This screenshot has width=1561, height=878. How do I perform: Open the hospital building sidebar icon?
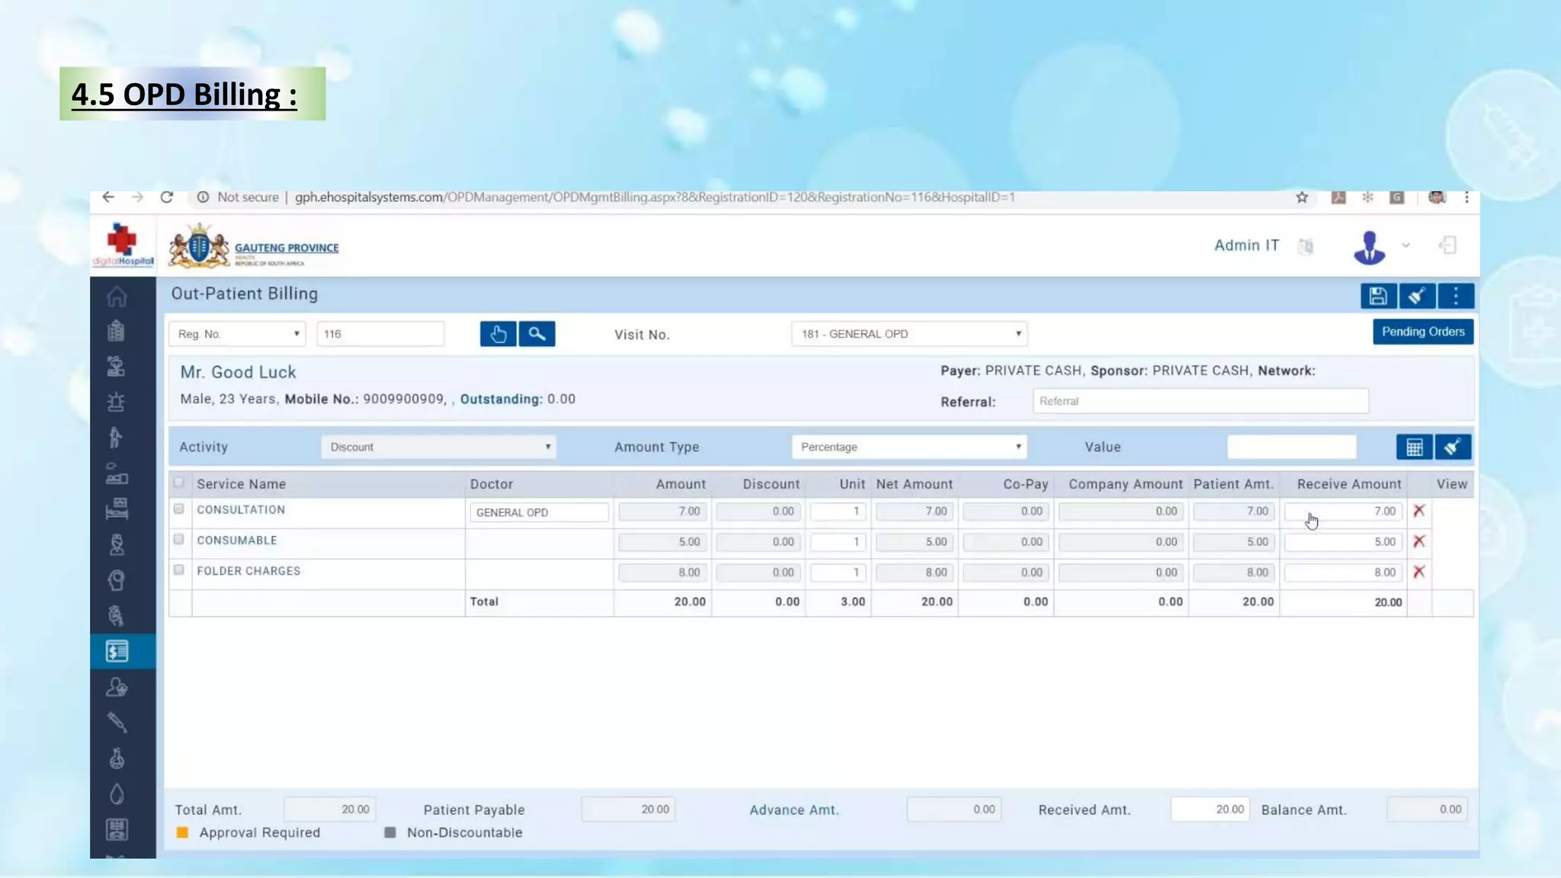click(116, 331)
